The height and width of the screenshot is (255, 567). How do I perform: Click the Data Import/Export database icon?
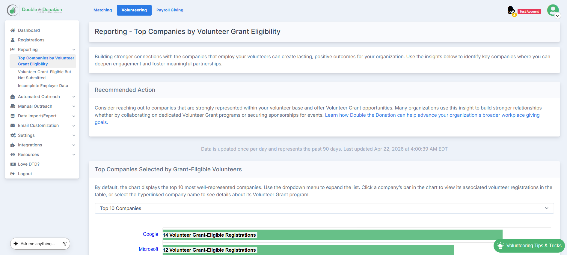[x=13, y=116]
